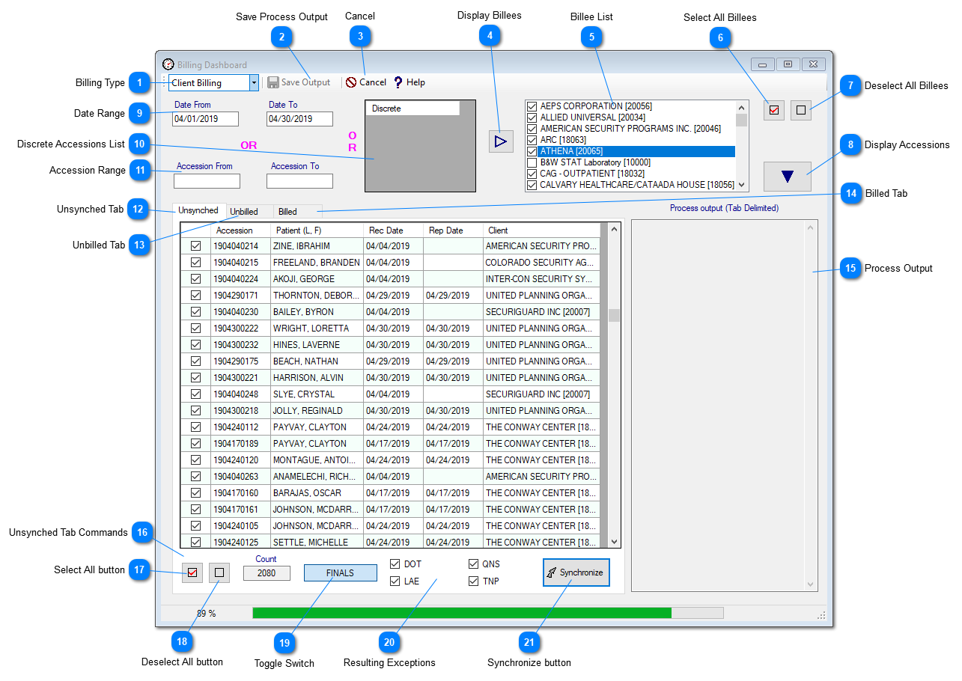
Task: Check B&W STAT Laboratory [10000]
Action: point(530,162)
